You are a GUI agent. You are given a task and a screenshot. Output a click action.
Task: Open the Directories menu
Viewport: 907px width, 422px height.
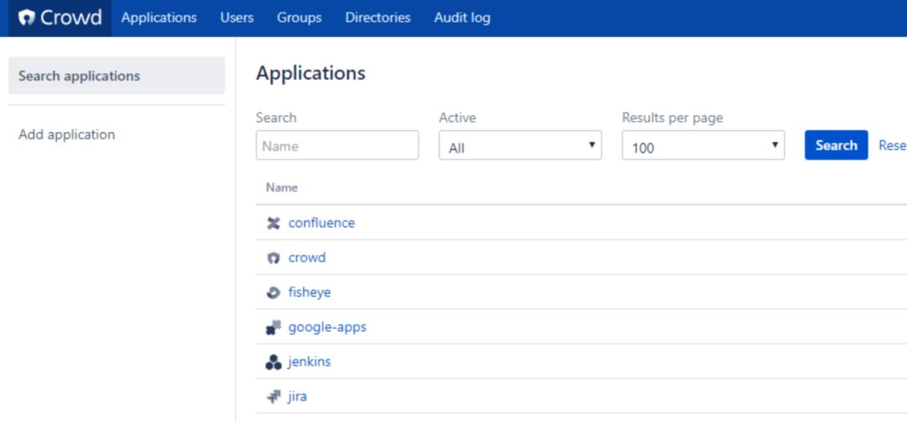pyautogui.click(x=378, y=18)
